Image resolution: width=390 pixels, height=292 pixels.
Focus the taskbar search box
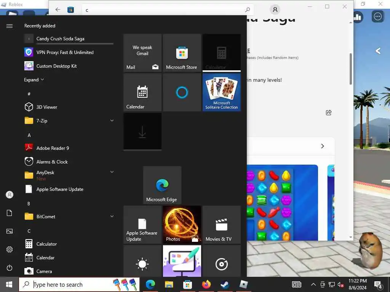[x=79, y=284]
